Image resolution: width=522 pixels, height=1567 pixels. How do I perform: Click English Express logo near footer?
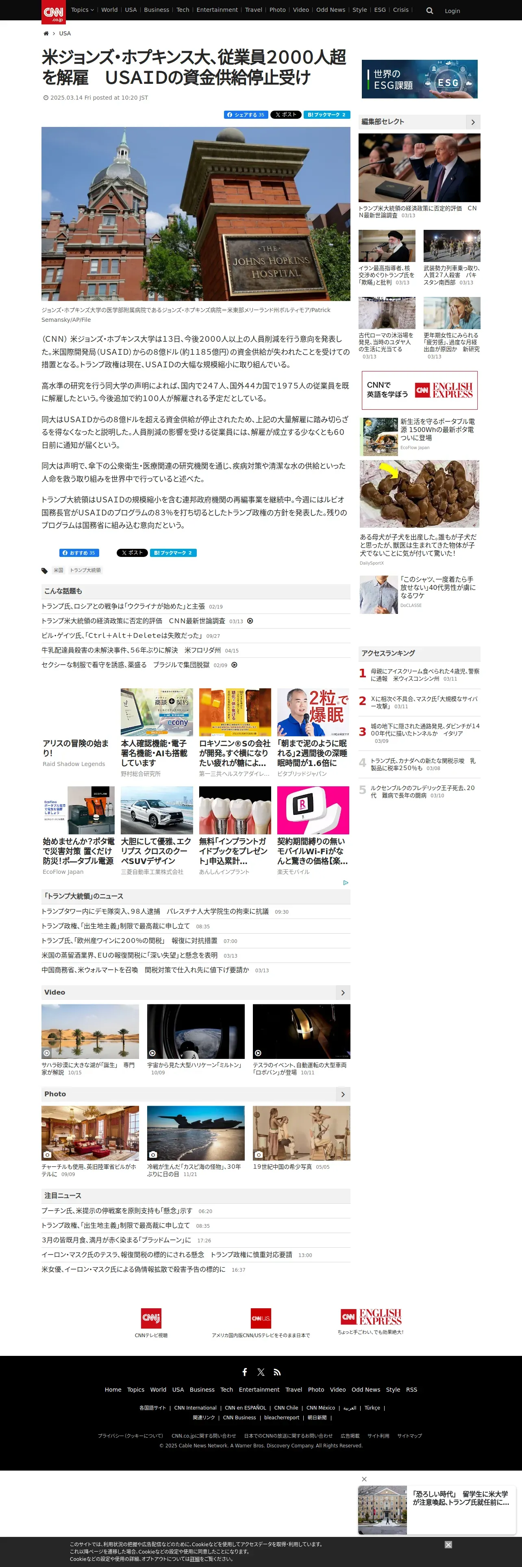(x=371, y=1316)
